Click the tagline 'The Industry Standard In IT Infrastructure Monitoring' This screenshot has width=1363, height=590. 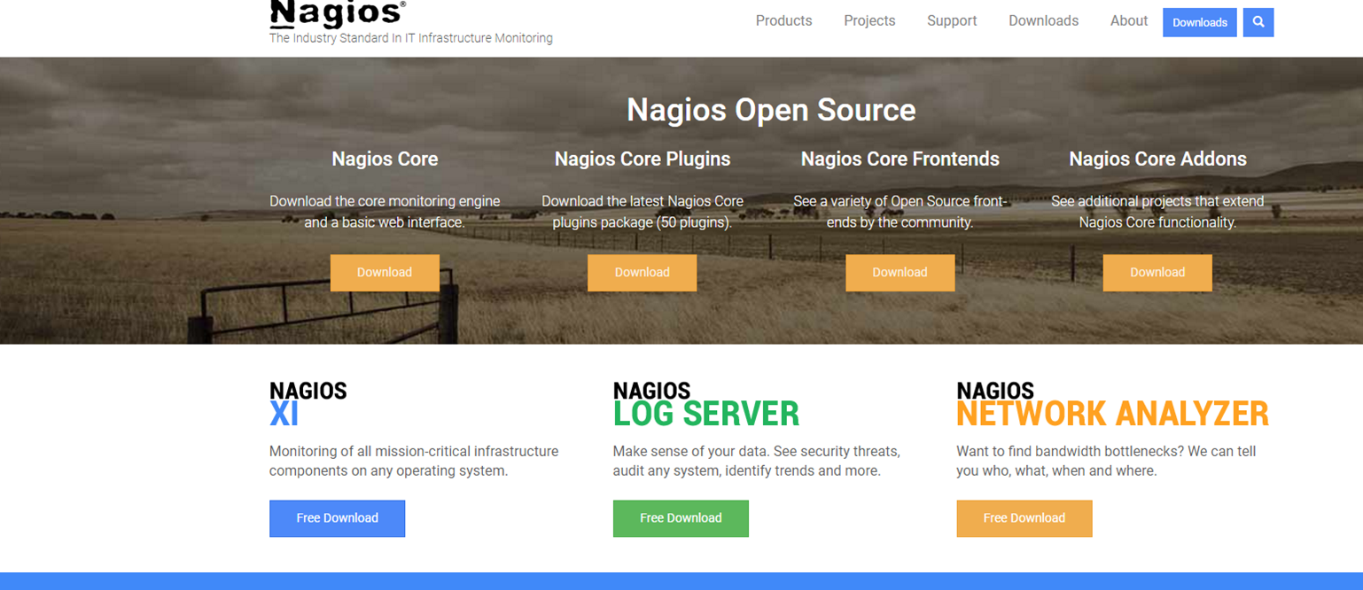(411, 38)
